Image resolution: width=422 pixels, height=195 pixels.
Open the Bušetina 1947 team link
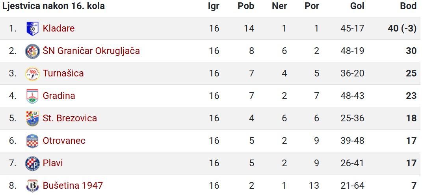pos(73,186)
